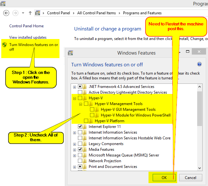
Task: Confirm changes with the OK button
Action: [164, 177]
